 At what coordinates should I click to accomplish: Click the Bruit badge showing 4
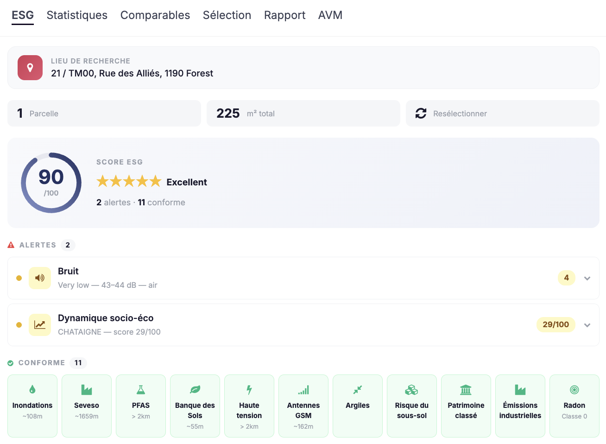click(566, 278)
